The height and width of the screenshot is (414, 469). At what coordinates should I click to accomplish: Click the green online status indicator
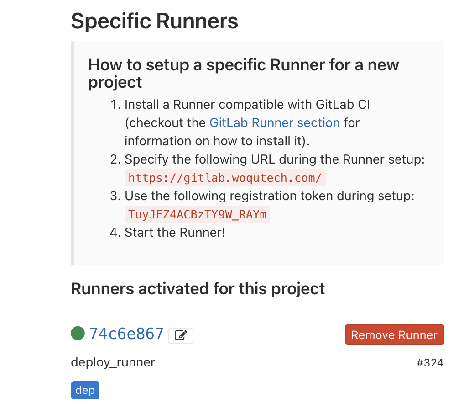(x=78, y=334)
